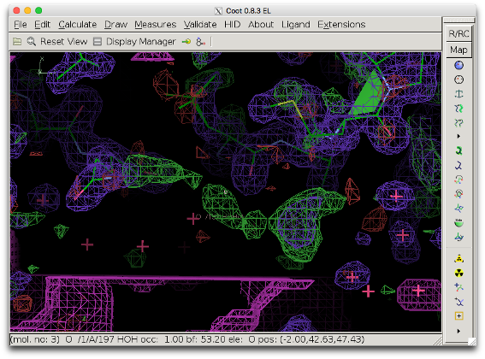Viewport: 485px width, 359px height.
Task: Click the Display Manager label
Action: (x=141, y=41)
